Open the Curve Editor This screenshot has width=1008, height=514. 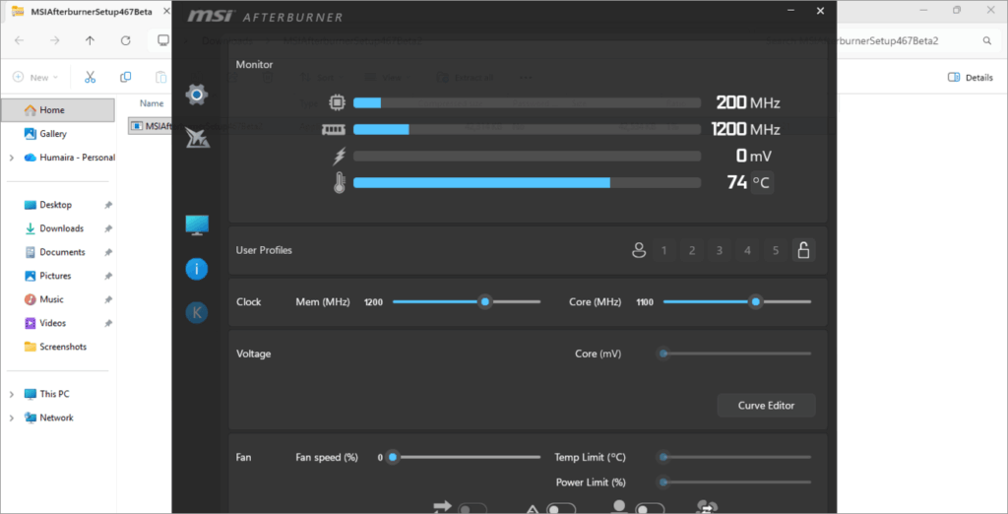tap(766, 406)
